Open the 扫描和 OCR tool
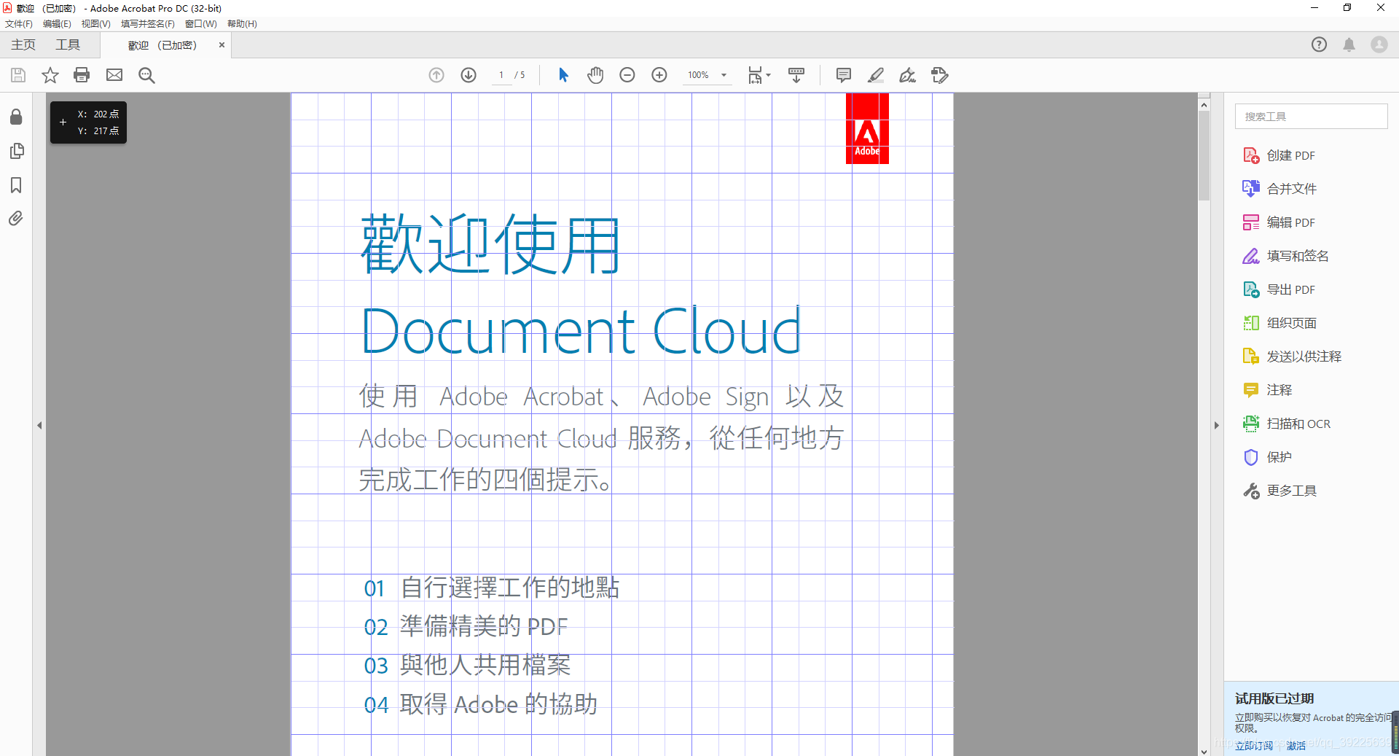 1287,424
